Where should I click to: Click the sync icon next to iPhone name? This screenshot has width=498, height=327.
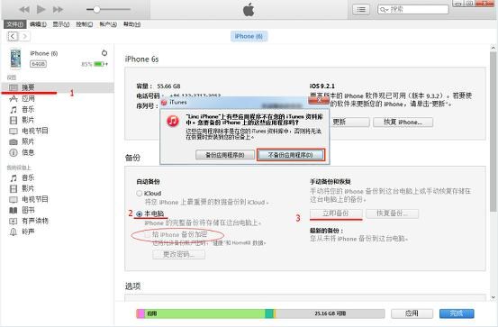104,53
